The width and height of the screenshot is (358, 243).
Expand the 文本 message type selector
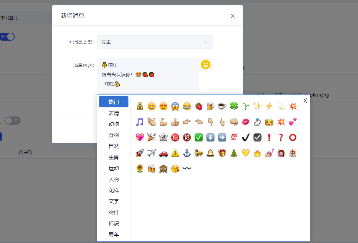click(155, 42)
